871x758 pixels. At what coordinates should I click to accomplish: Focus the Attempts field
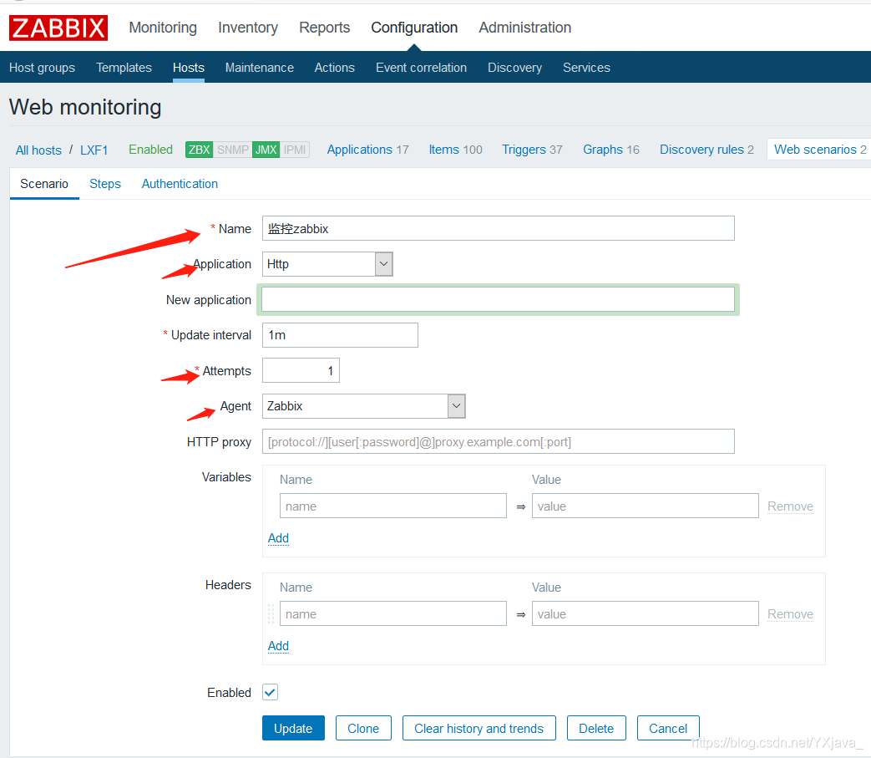point(301,371)
